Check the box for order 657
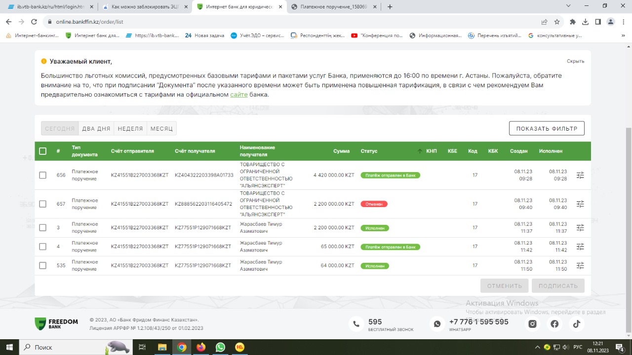Viewport: 632px width, 355px height. point(42,204)
